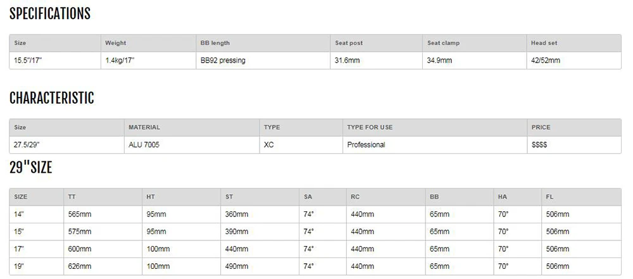The width and height of the screenshot is (633, 279).
Task: Click the 17" size row label
Action: 19,249
